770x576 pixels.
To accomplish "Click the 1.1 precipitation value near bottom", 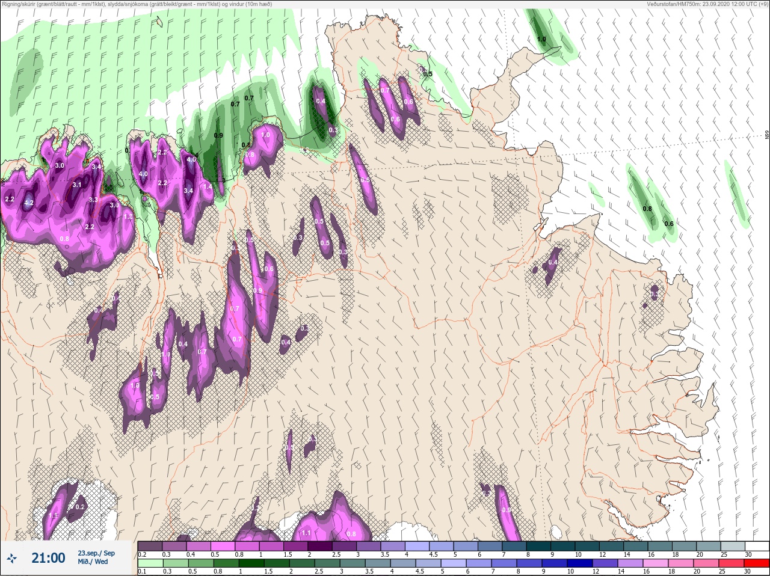I will point(306,533).
